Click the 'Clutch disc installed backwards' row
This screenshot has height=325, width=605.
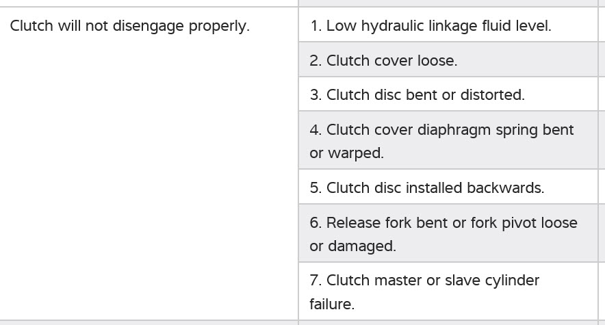(426, 188)
